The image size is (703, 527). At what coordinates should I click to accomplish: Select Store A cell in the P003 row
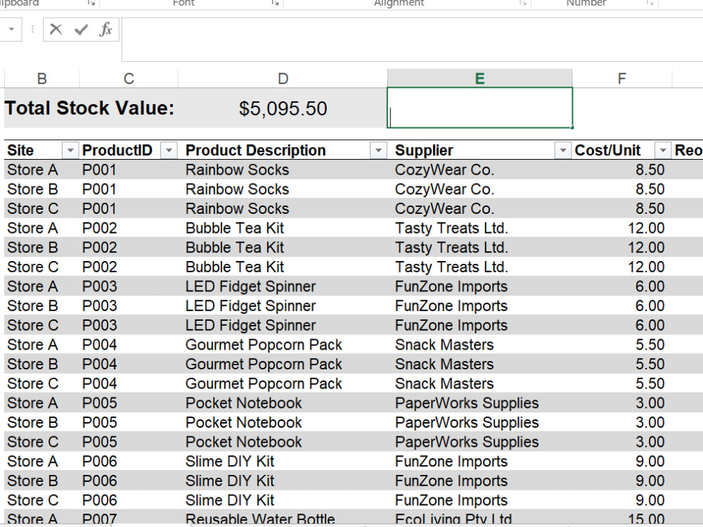(x=41, y=286)
